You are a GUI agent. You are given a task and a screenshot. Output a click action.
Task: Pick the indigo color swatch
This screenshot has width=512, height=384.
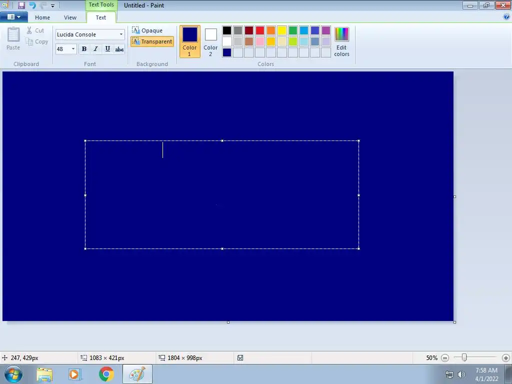tap(315, 30)
